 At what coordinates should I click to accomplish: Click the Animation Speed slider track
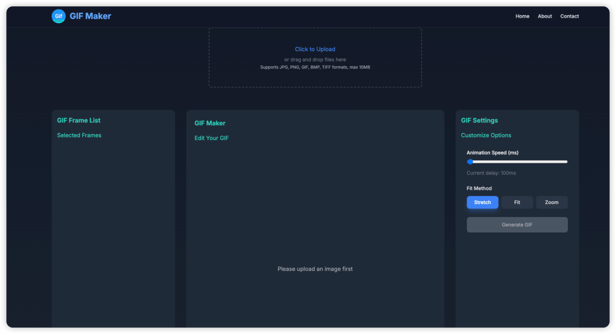pyautogui.click(x=517, y=162)
